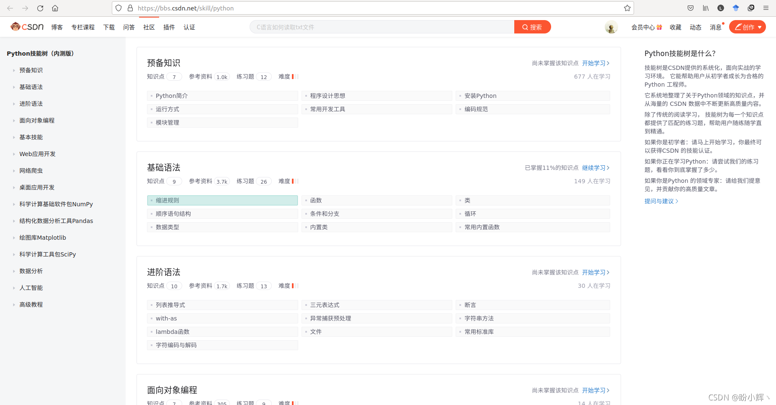This screenshot has width=776, height=405.
Task: Open the 异常捕获预处理 knowledge point
Action: point(377,318)
